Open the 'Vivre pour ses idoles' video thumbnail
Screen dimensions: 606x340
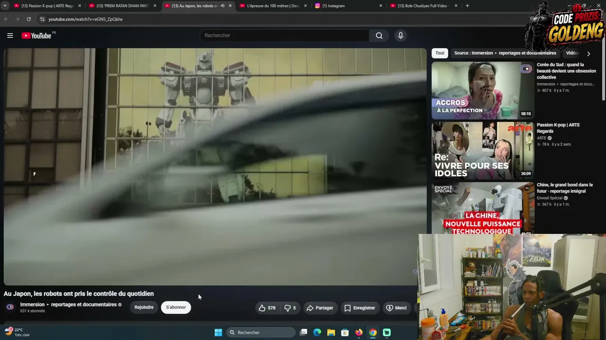click(x=482, y=151)
